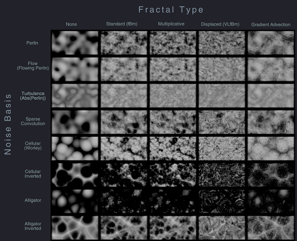Viewport: 297px width, 241px height.
Task: Select the Alligator Inverted Gradient Advection thumbnail
Action: 271,228
